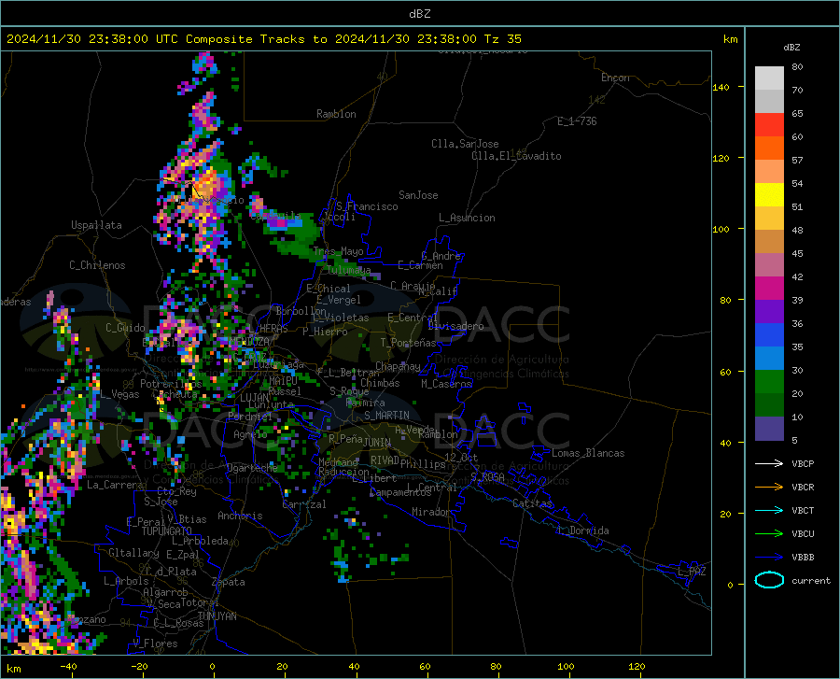Click the E_1-736 label on map
Viewport: 840px width, 679px height.
pos(577,121)
